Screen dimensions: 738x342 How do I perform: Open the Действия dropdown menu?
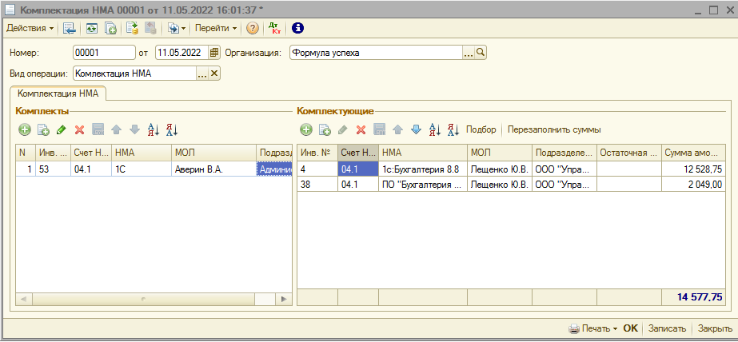tap(30, 28)
